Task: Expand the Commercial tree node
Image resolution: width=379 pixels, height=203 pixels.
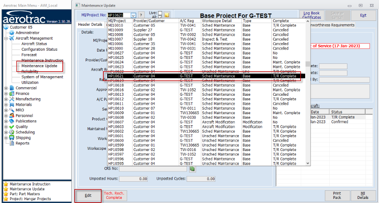Action: pyautogui.click(x=6, y=88)
